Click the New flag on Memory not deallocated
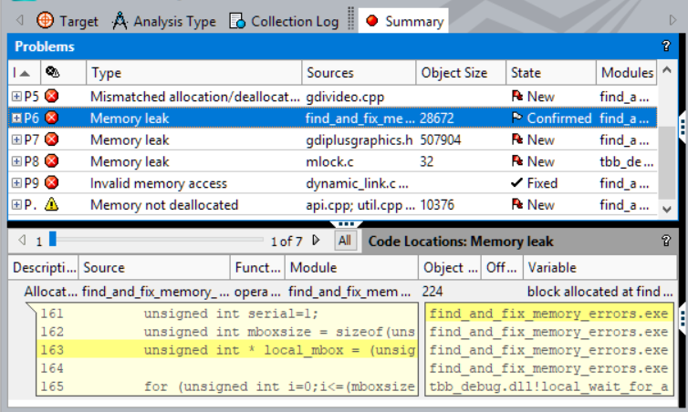Viewport: 688px width, 412px height. click(x=517, y=204)
